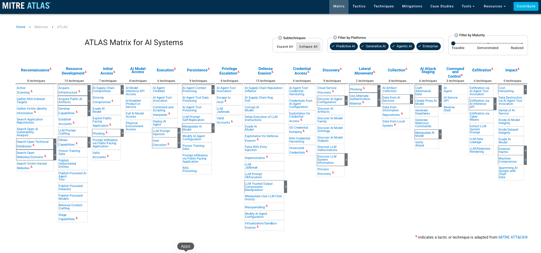
Task: Set maturity slider to Realized
Action: [522, 43]
